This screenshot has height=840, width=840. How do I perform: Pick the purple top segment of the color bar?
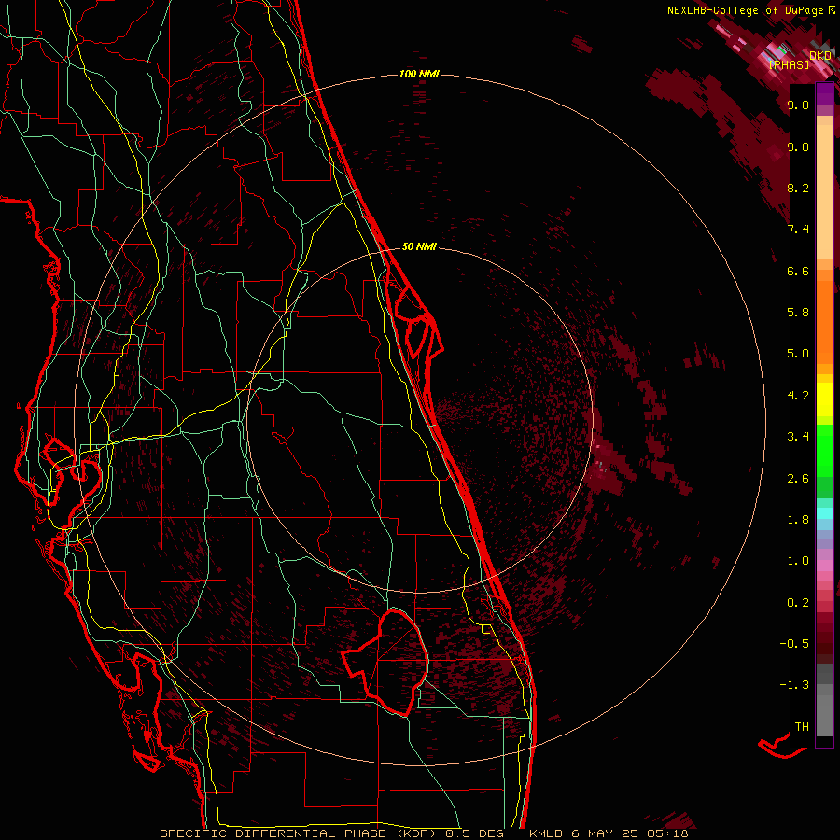tap(824, 93)
